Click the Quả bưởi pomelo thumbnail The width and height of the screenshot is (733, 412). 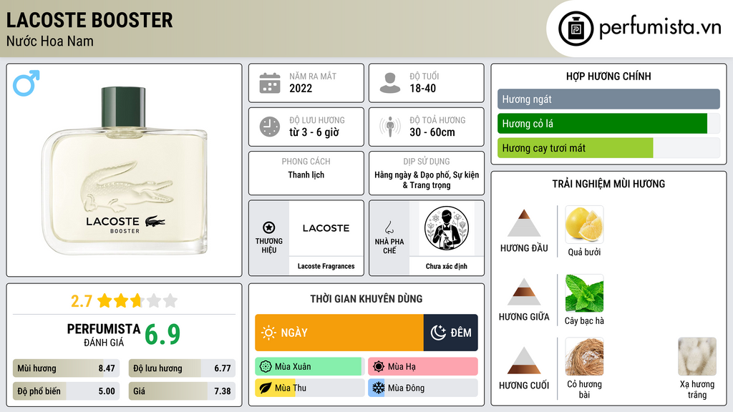584,224
